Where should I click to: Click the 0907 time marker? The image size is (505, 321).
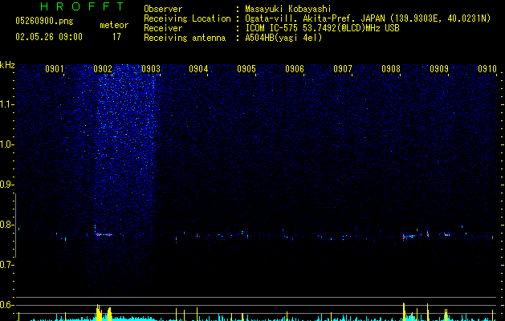point(343,69)
